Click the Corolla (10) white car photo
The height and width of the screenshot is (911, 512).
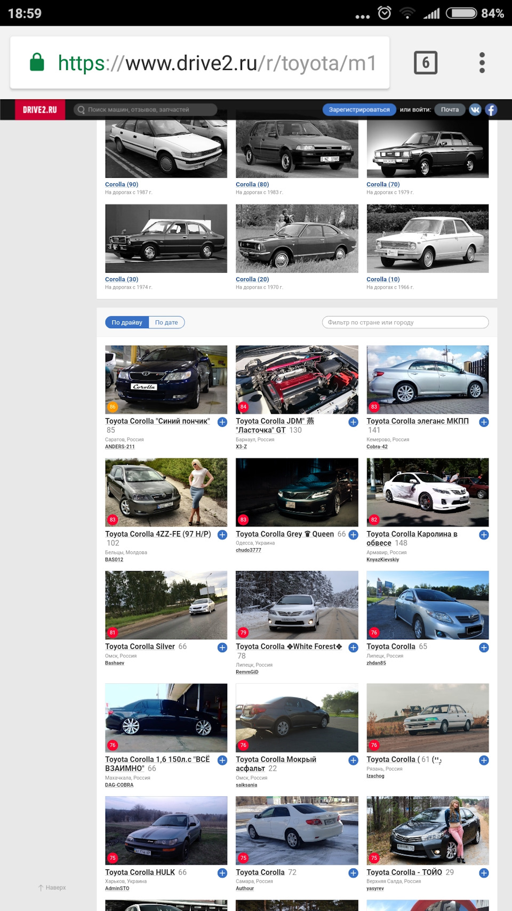(x=428, y=239)
